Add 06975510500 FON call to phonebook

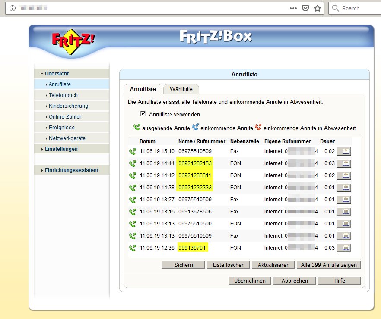click(344, 224)
